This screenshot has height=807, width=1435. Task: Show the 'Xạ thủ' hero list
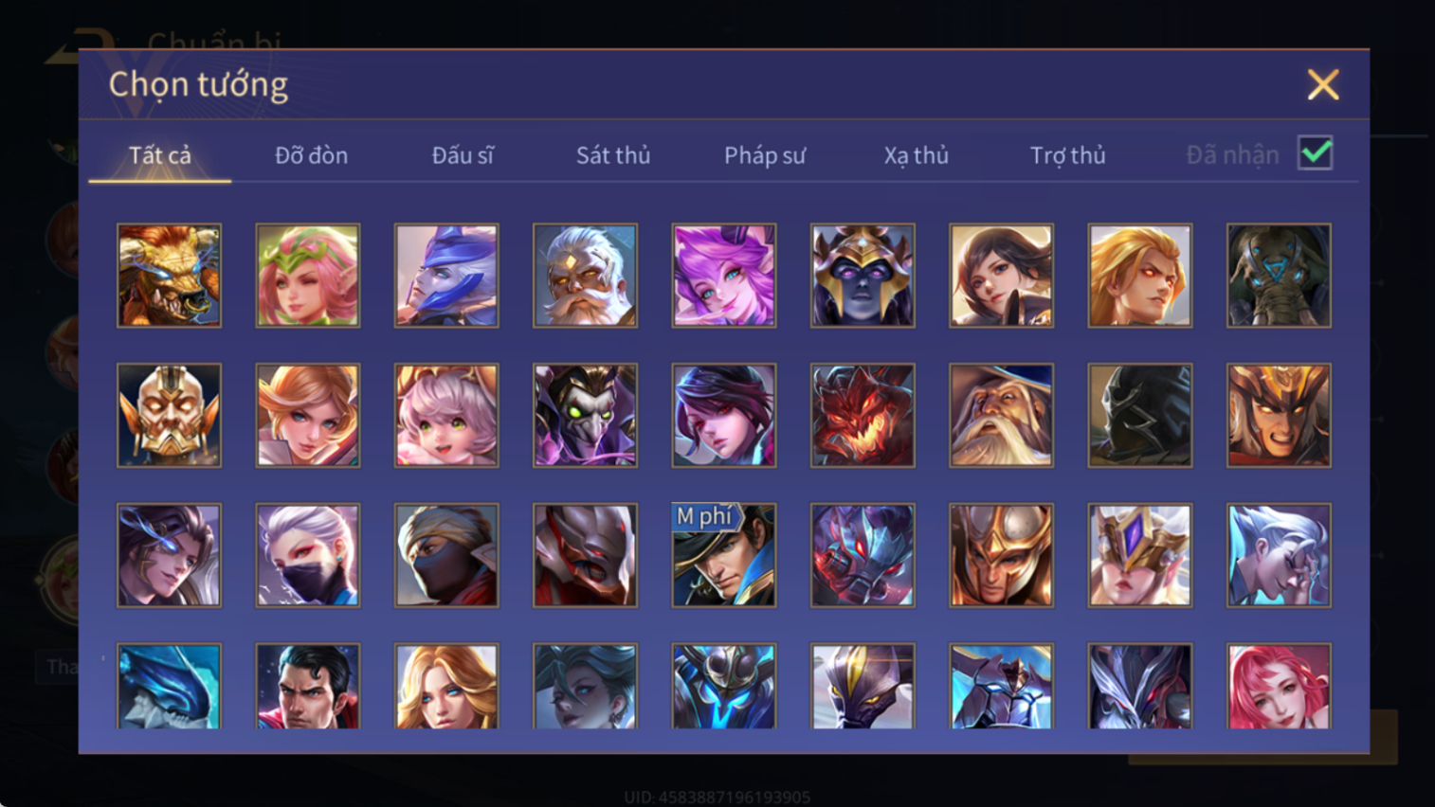[x=916, y=155]
